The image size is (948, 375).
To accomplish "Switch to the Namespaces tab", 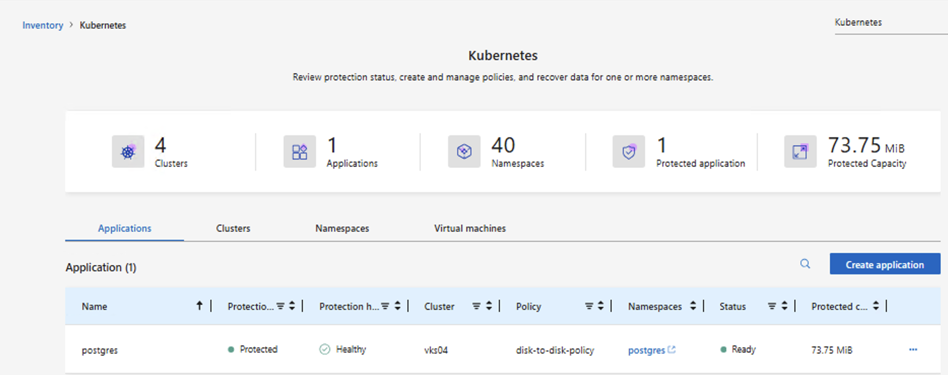I will pyautogui.click(x=342, y=228).
